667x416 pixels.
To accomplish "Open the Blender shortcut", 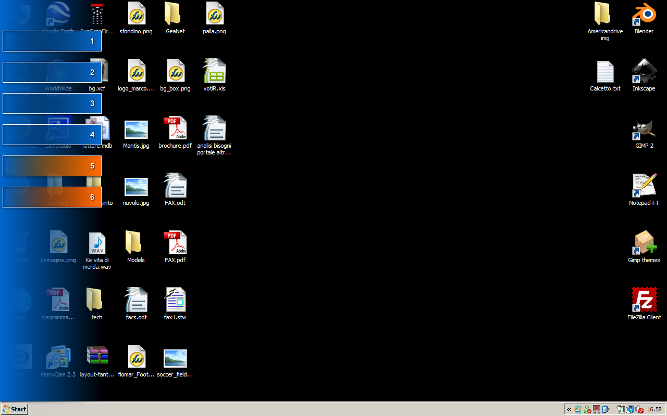I will (644, 18).
